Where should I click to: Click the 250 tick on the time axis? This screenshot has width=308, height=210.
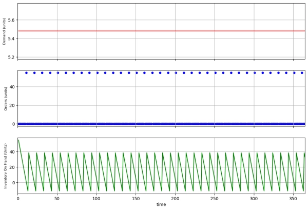pyautogui.click(x=214, y=198)
